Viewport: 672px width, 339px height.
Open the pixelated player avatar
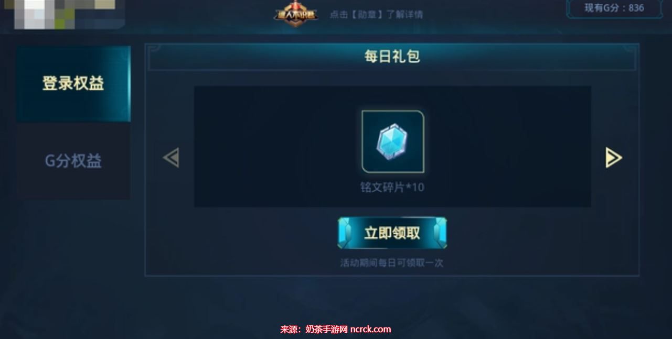68,14
